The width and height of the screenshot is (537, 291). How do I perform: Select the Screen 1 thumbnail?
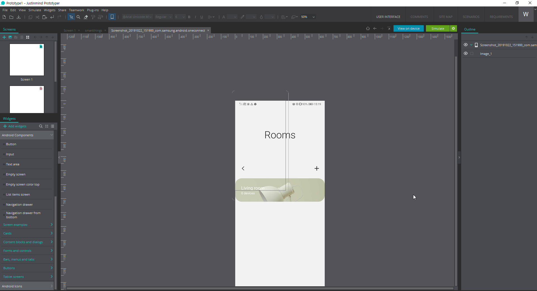(27, 60)
